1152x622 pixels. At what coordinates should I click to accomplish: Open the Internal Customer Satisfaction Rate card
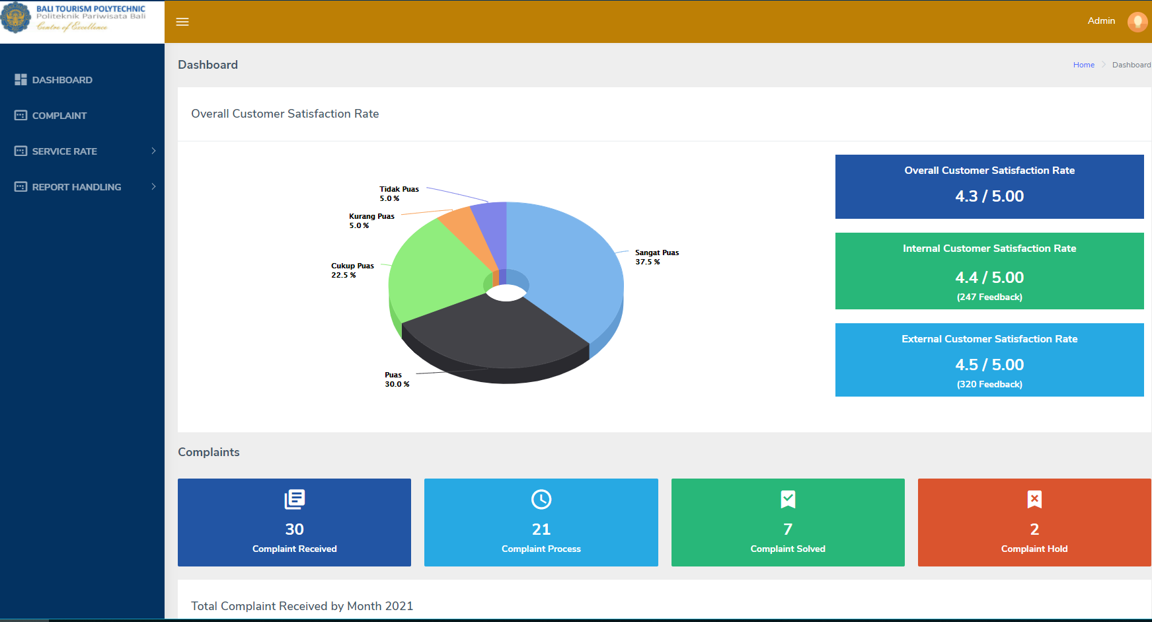point(989,271)
